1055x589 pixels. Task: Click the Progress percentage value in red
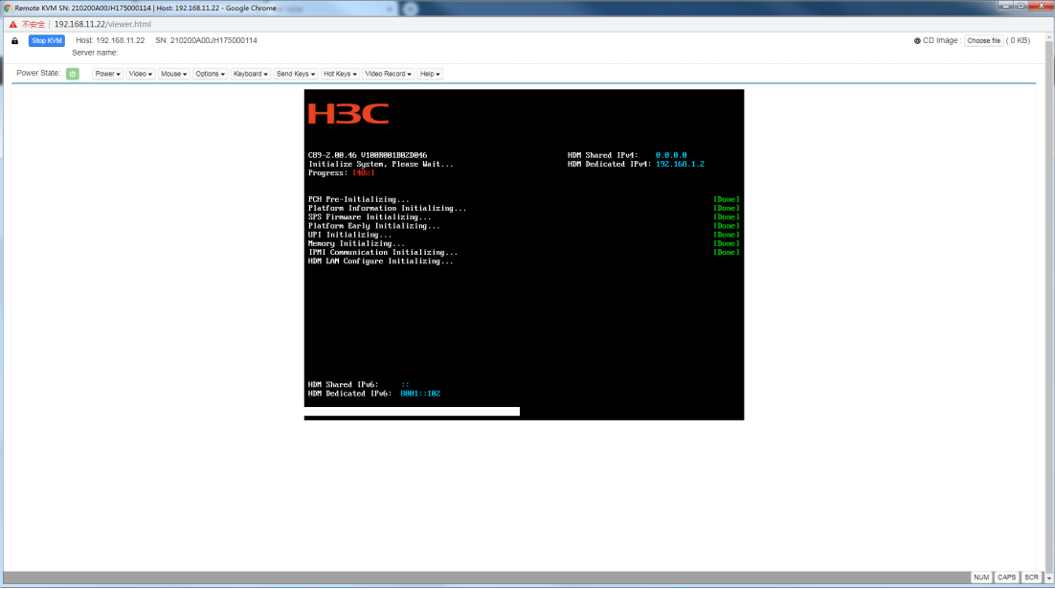coord(364,173)
